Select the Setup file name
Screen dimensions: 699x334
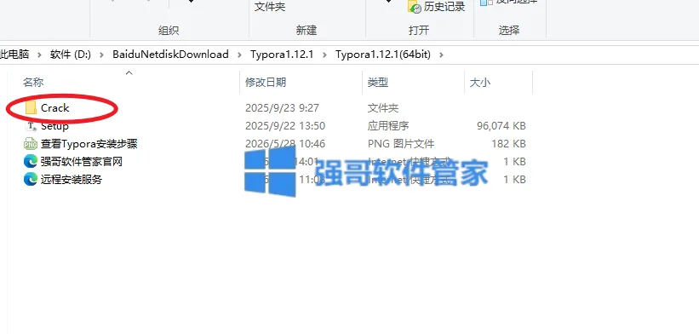[x=54, y=126]
